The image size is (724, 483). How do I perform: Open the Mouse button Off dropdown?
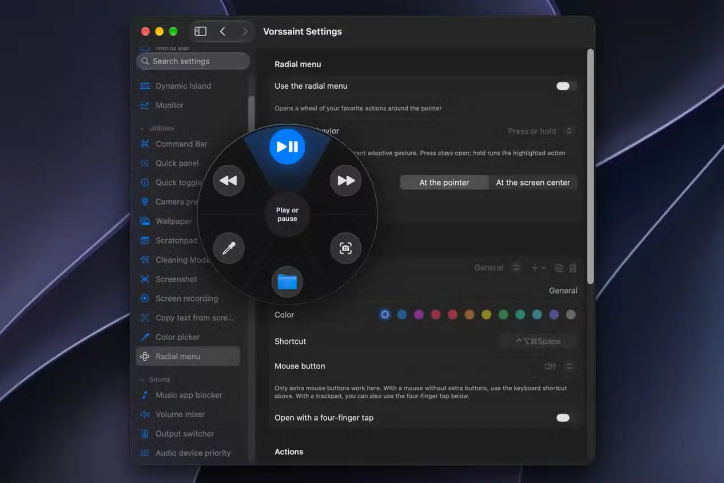click(558, 366)
